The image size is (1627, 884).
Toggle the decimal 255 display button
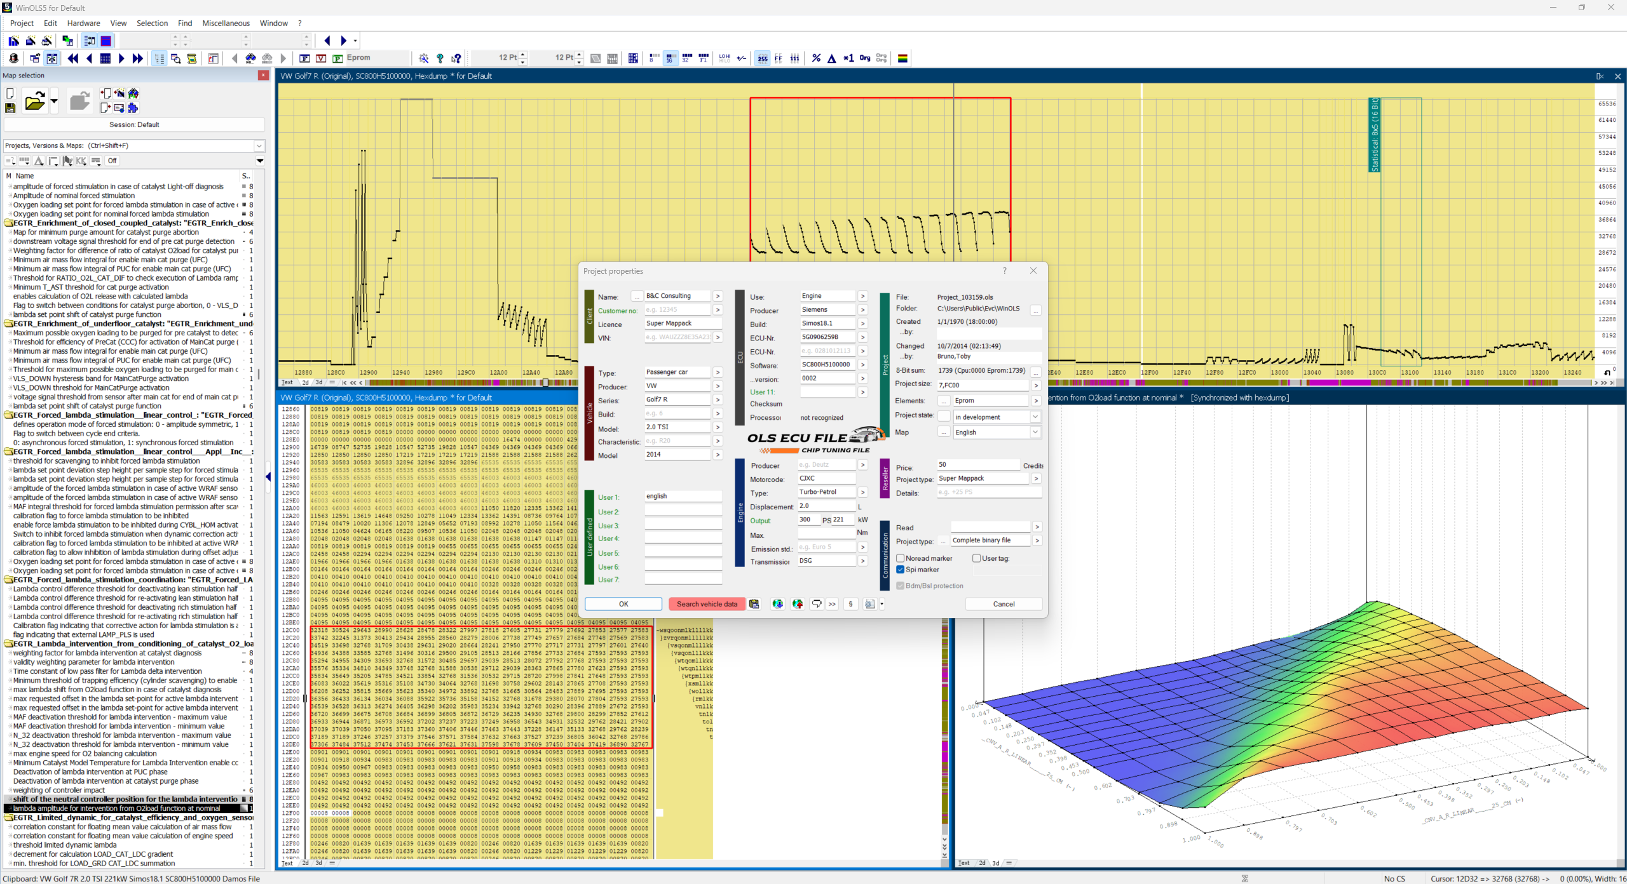(x=762, y=58)
